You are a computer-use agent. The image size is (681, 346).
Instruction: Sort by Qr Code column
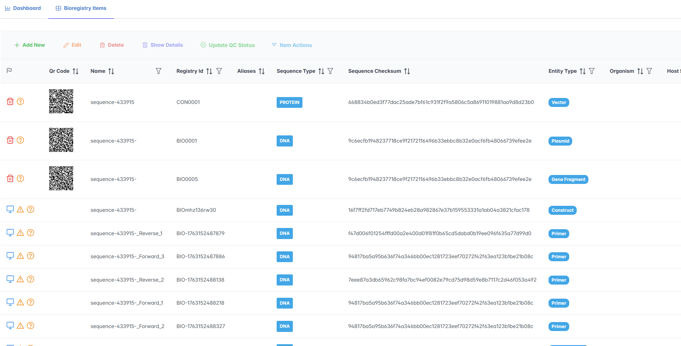click(x=76, y=71)
